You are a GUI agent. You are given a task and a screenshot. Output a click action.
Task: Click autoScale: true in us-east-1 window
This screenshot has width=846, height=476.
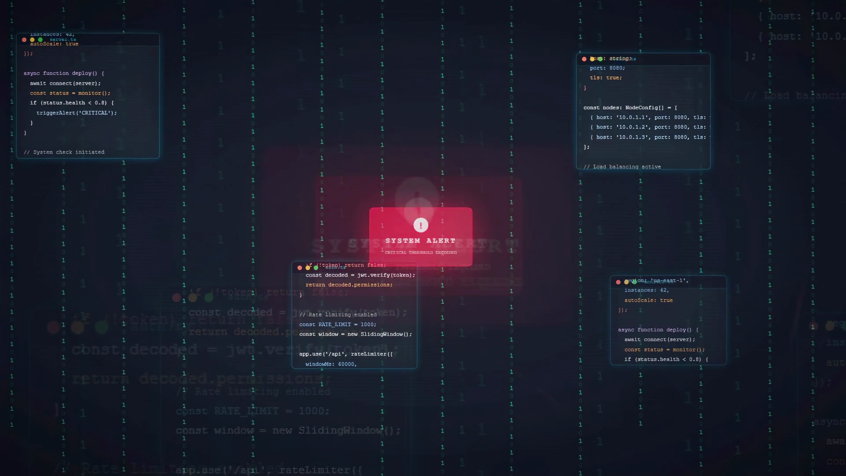coord(648,300)
